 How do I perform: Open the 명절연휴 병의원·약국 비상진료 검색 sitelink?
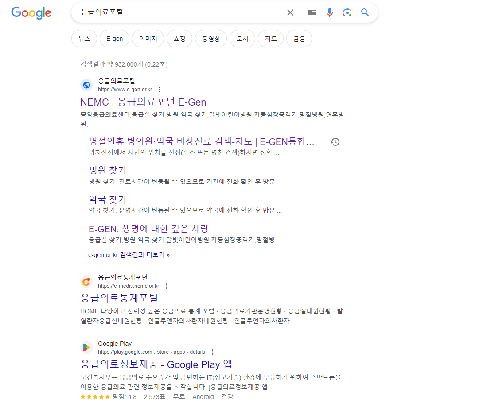[202, 142]
